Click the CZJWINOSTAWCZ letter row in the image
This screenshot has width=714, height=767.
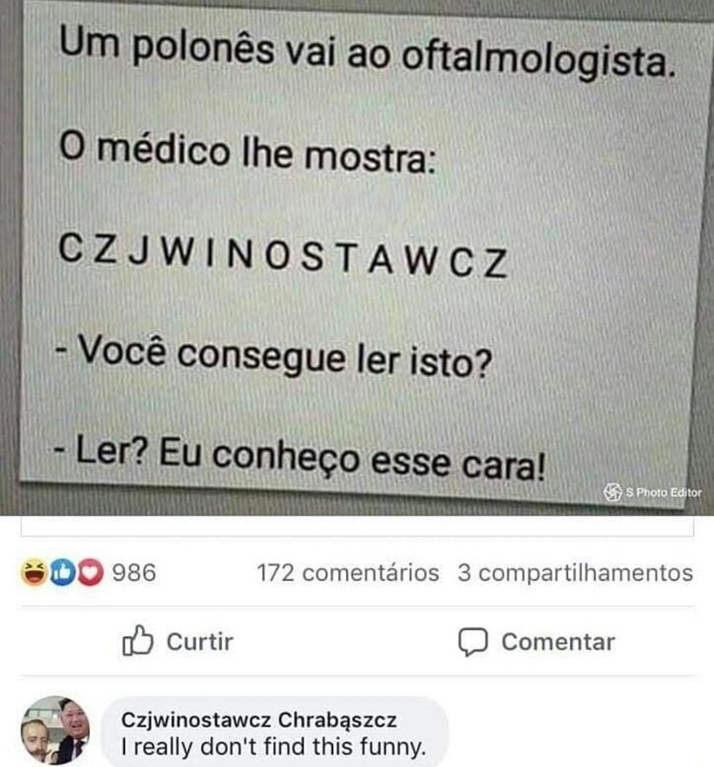pos(283,255)
